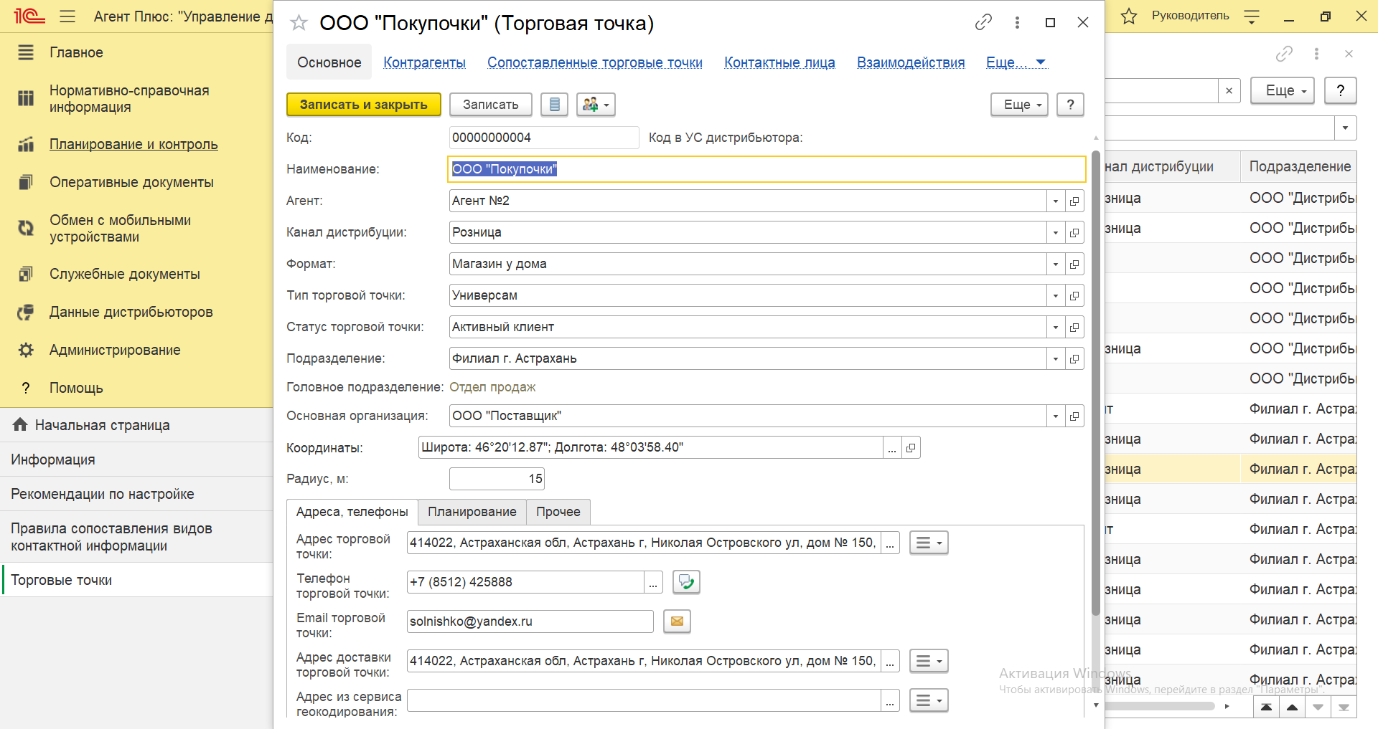The width and height of the screenshot is (1378, 729).
Task: Click the report document icon next to Записать
Action: coord(554,105)
